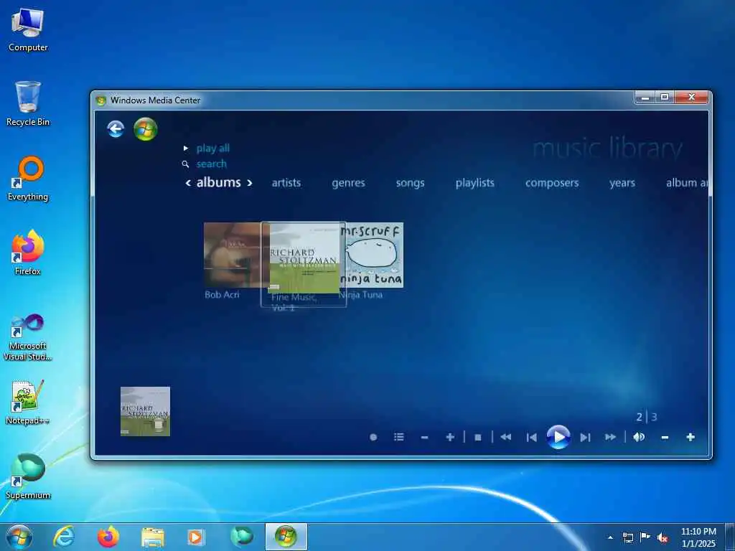Screen dimensions: 735x551
Task: Raise volume with the rightmost plus button
Action: tap(690, 437)
